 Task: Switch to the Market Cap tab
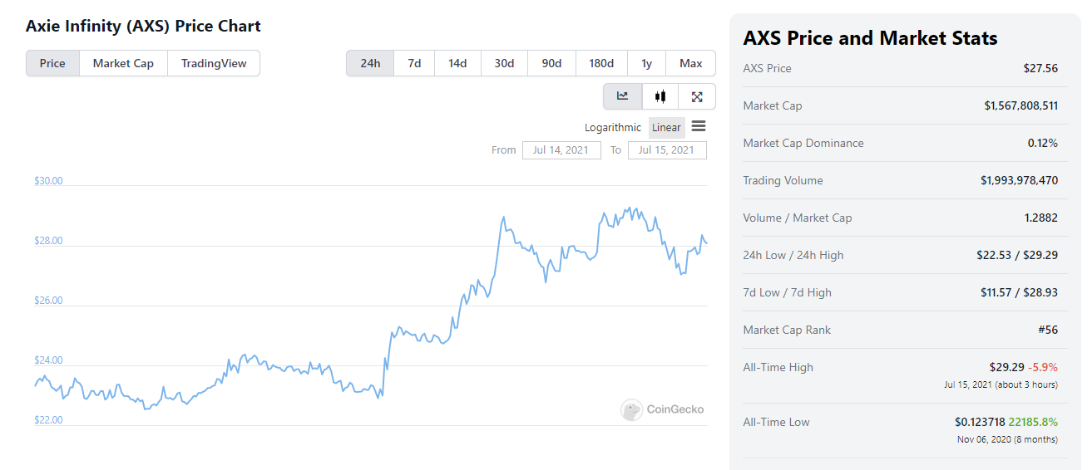pos(123,63)
